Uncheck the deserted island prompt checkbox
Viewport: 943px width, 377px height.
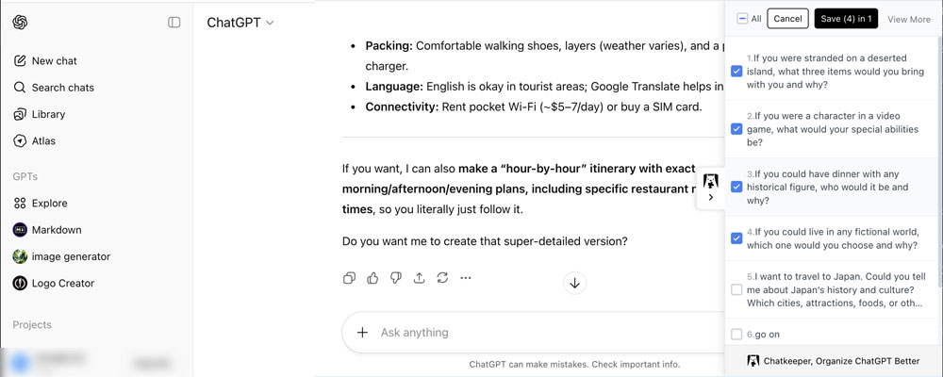coord(736,72)
